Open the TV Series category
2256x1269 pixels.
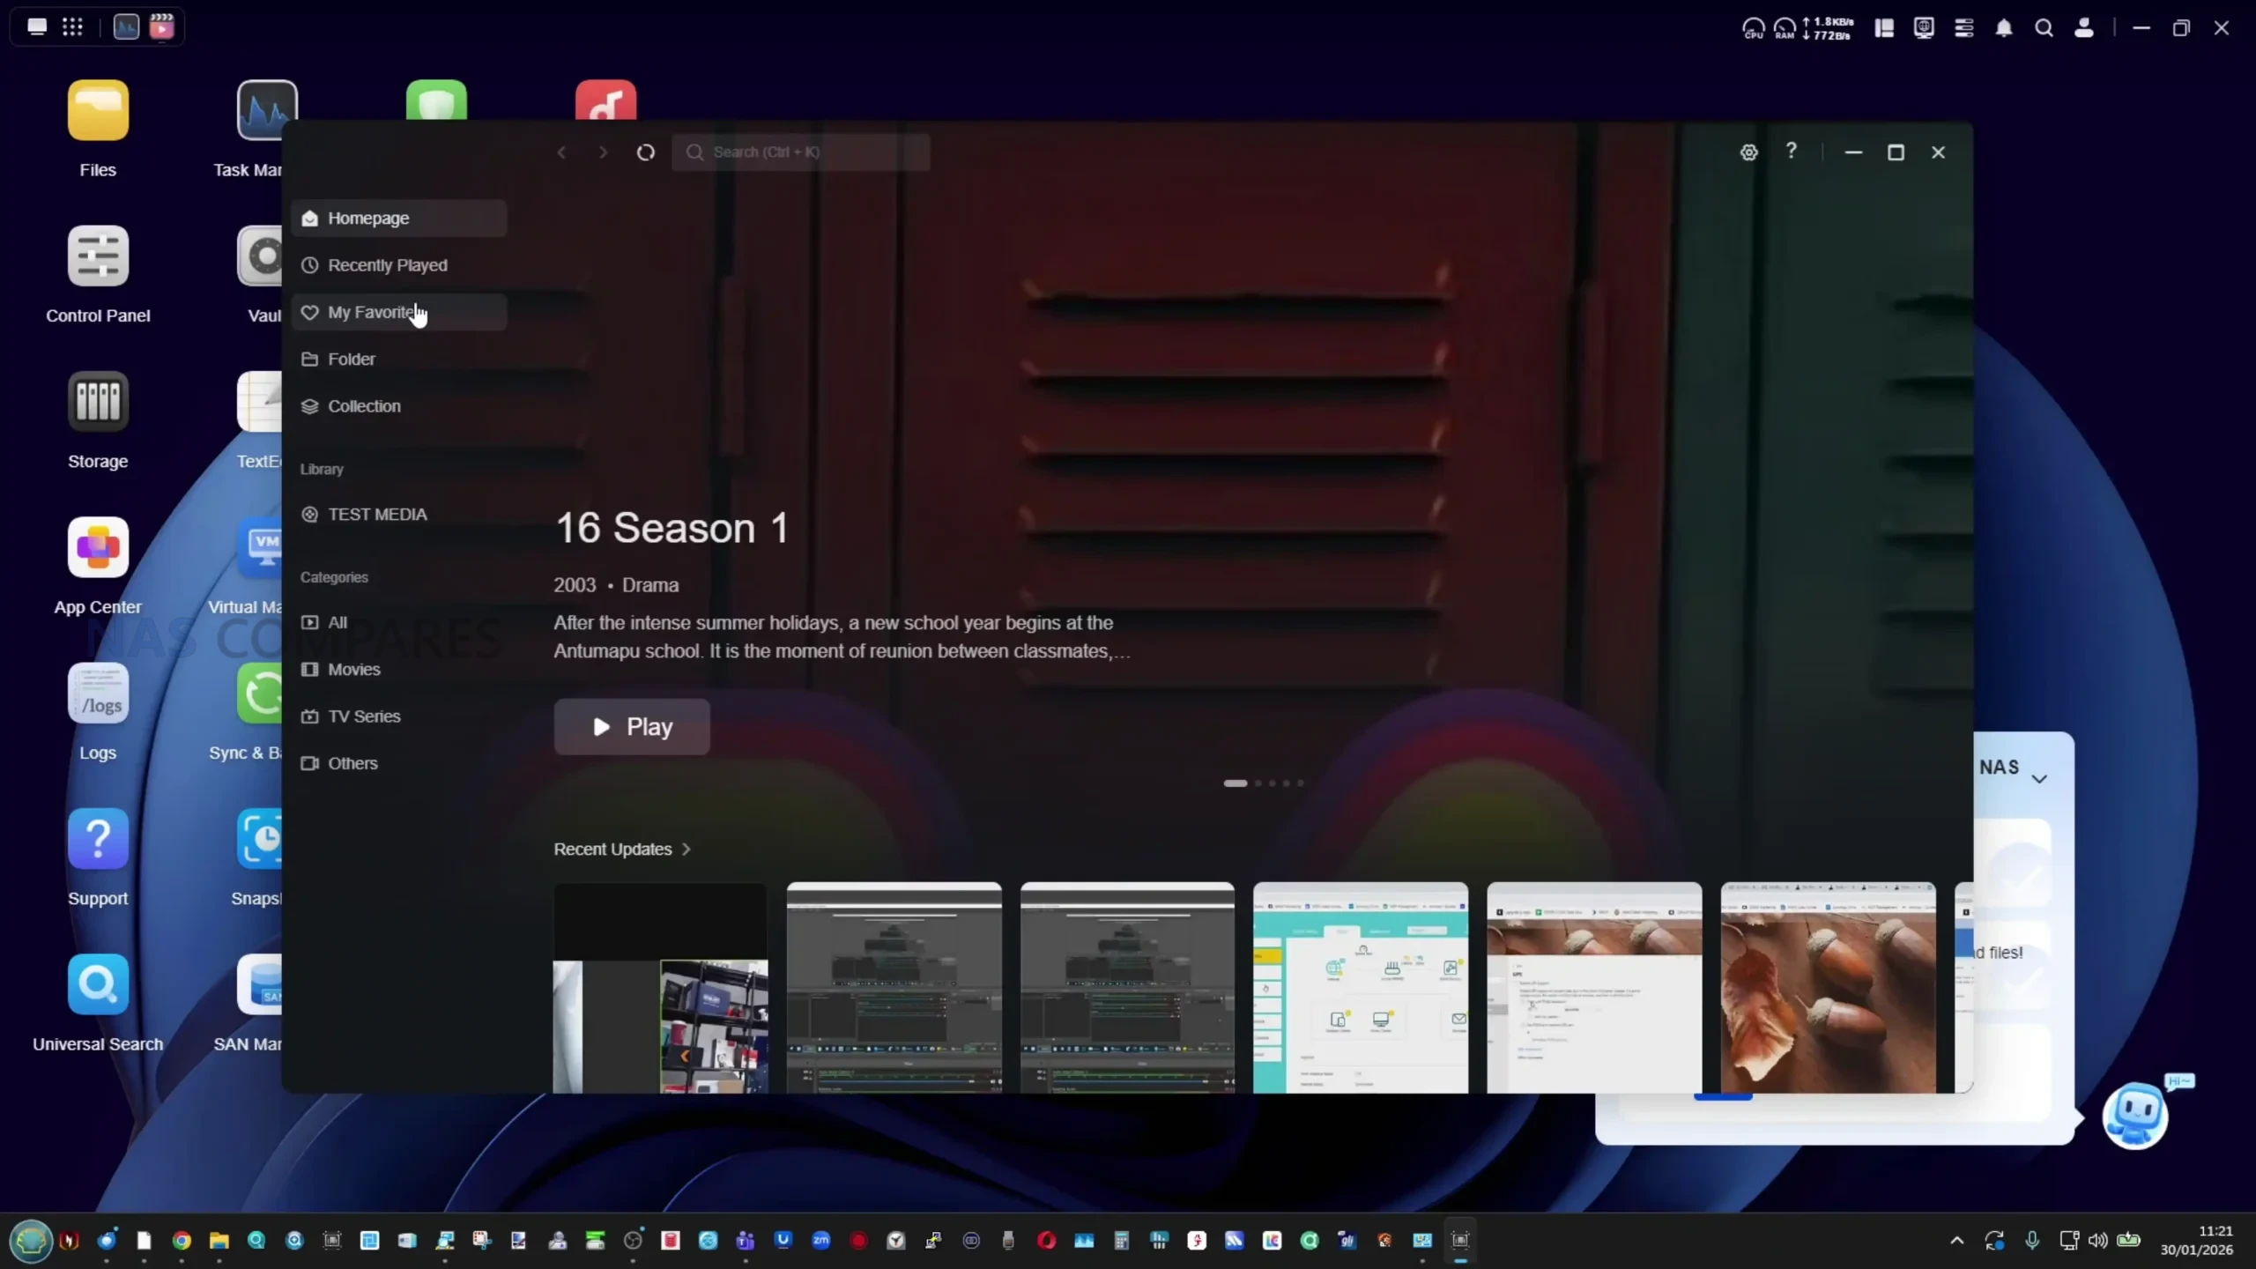[363, 716]
